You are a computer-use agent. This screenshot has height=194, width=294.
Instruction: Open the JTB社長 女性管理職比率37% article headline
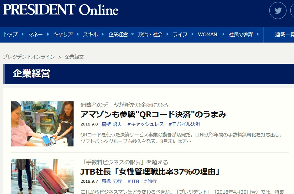coord(151,172)
